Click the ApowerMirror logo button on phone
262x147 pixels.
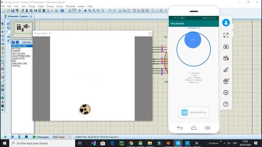click(194, 112)
